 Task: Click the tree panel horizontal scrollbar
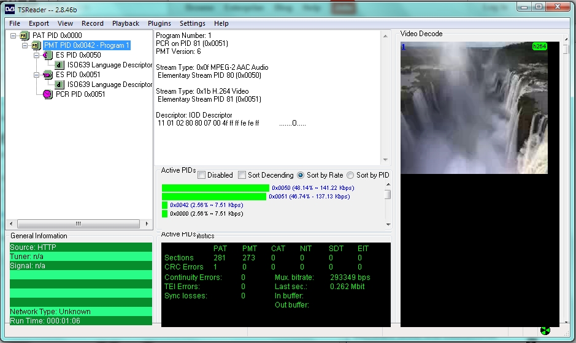click(x=79, y=224)
